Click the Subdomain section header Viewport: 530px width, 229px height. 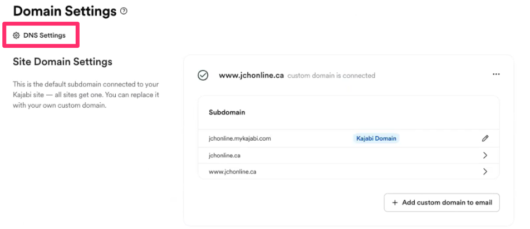227,112
